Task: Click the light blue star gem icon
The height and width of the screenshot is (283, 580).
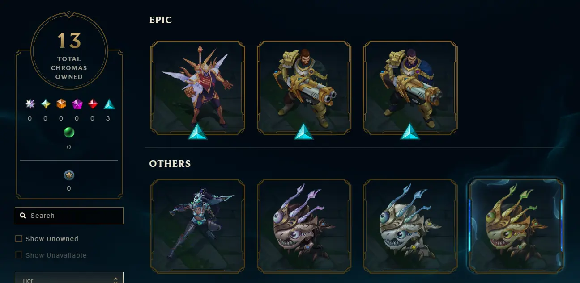Action: tap(46, 104)
